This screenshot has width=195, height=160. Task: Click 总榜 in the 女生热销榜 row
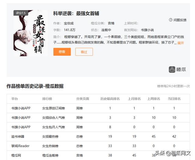(80, 146)
